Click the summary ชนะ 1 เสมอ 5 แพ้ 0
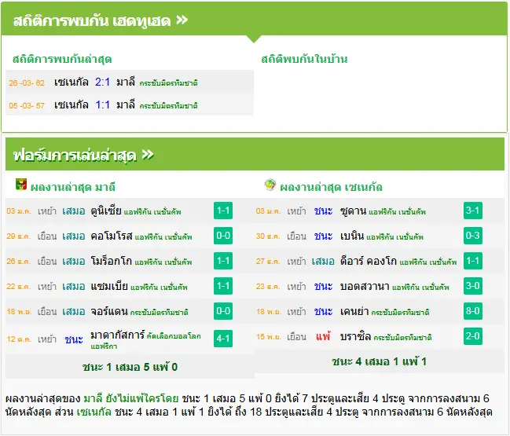Viewport: 510px width, 436px height. pyautogui.click(x=130, y=367)
